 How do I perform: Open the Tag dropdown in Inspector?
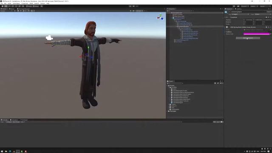[240, 14]
